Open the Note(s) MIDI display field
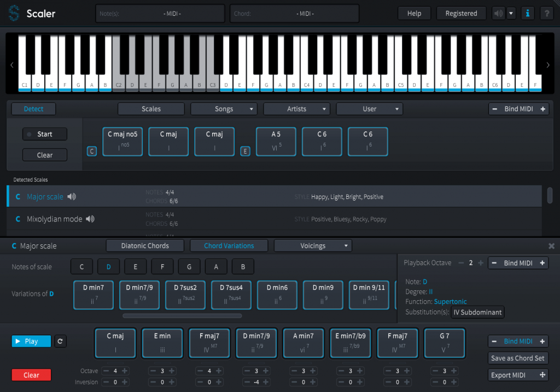Viewport: 560px width, 392px height. (x=160, y=14)
